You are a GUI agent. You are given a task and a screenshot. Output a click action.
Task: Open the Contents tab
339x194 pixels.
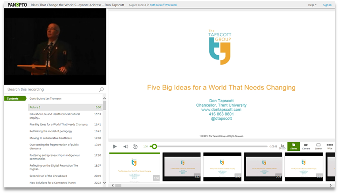[x=15, y=98]
